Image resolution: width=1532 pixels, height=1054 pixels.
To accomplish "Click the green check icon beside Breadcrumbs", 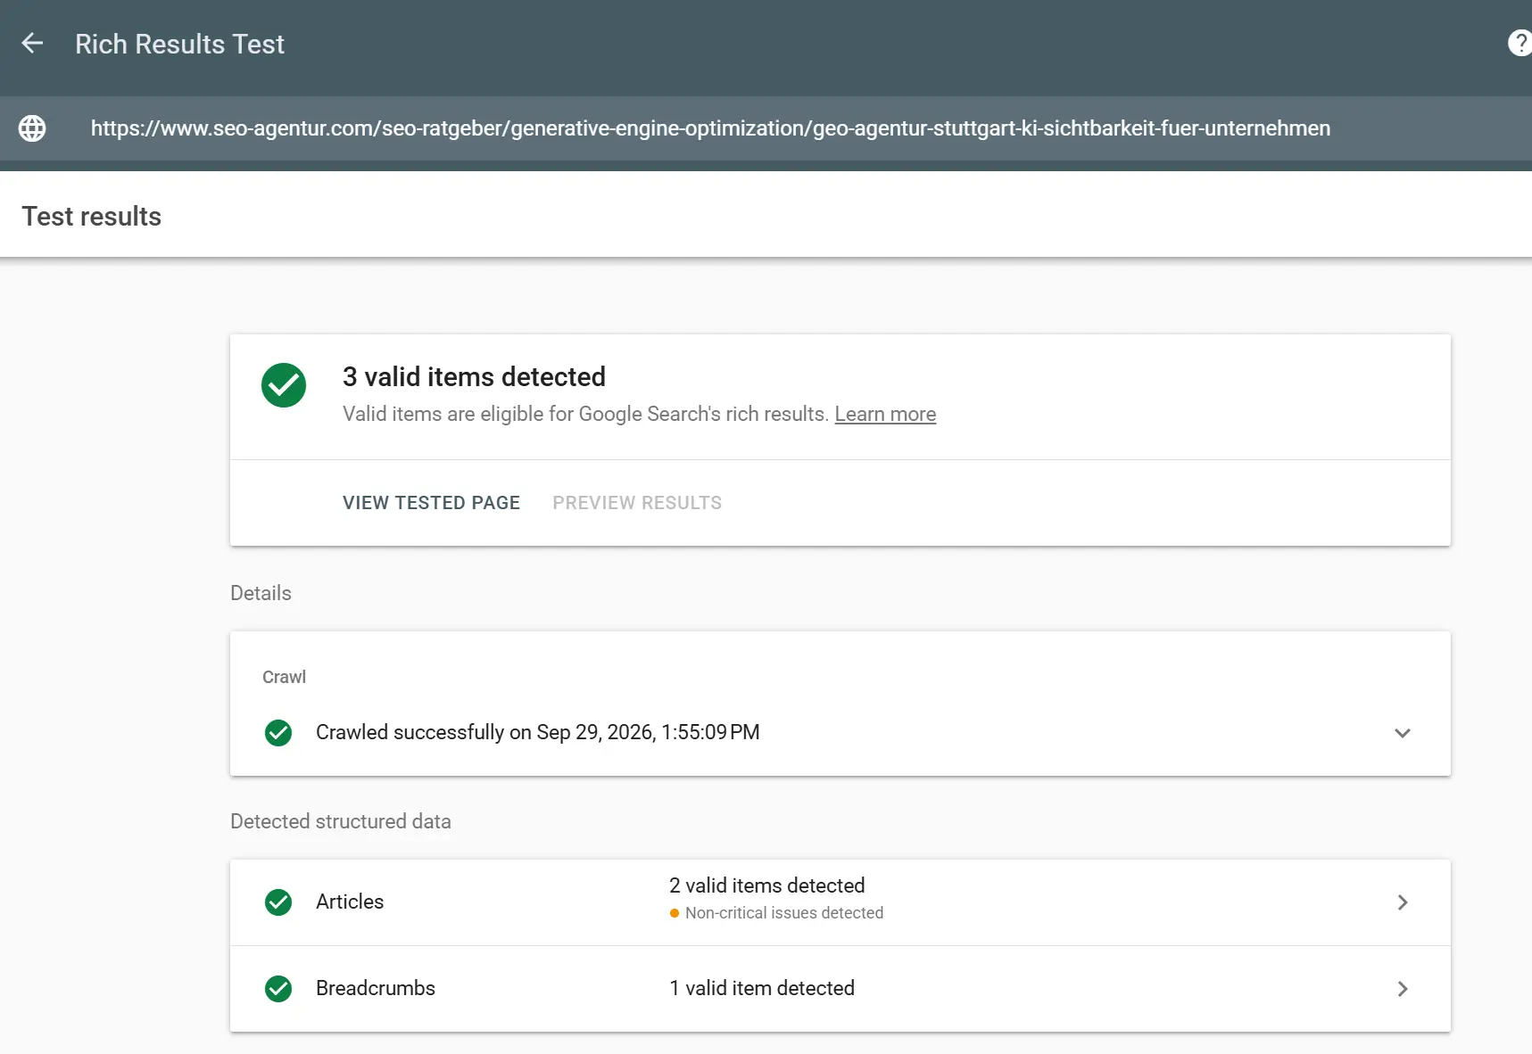I will 278,989.
